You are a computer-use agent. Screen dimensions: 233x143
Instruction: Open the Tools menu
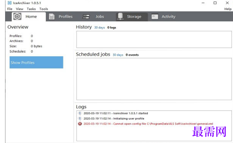coord(44,9)
